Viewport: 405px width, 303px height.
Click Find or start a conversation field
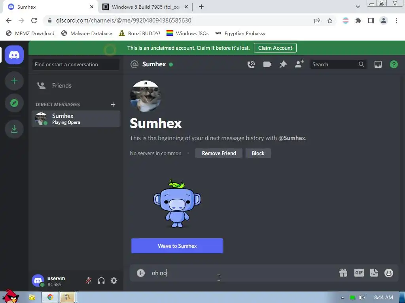click(76, 64)
